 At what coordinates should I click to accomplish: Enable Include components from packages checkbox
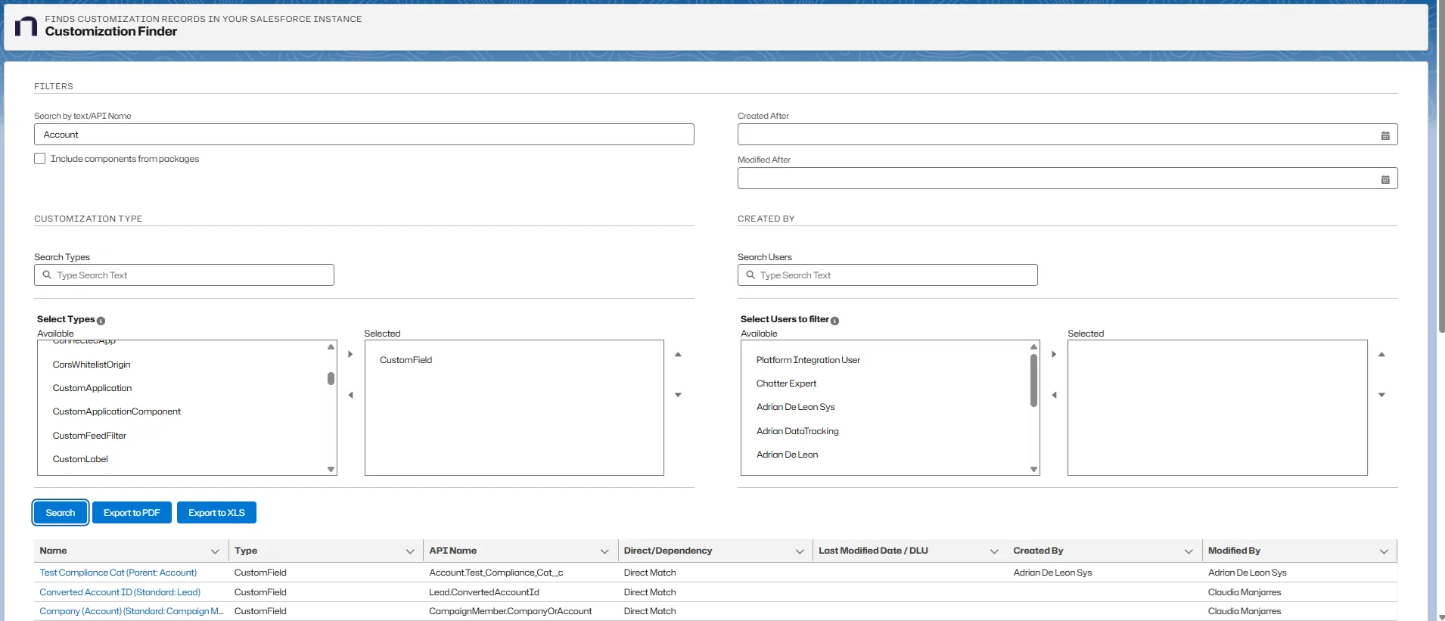[40, 159]
